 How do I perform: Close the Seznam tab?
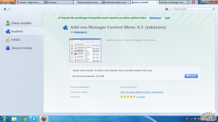pyautogui.click(x=43, y=2)
